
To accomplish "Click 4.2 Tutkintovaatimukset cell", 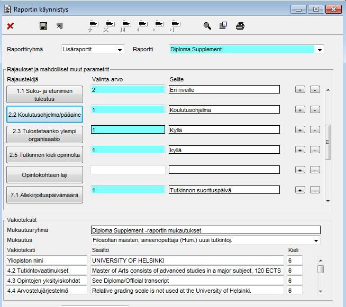I will click(x=47, y=271).
